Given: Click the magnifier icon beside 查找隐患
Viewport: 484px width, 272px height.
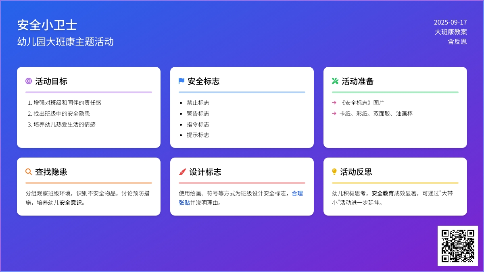Looking at the screenshot, I should [29, 172].
